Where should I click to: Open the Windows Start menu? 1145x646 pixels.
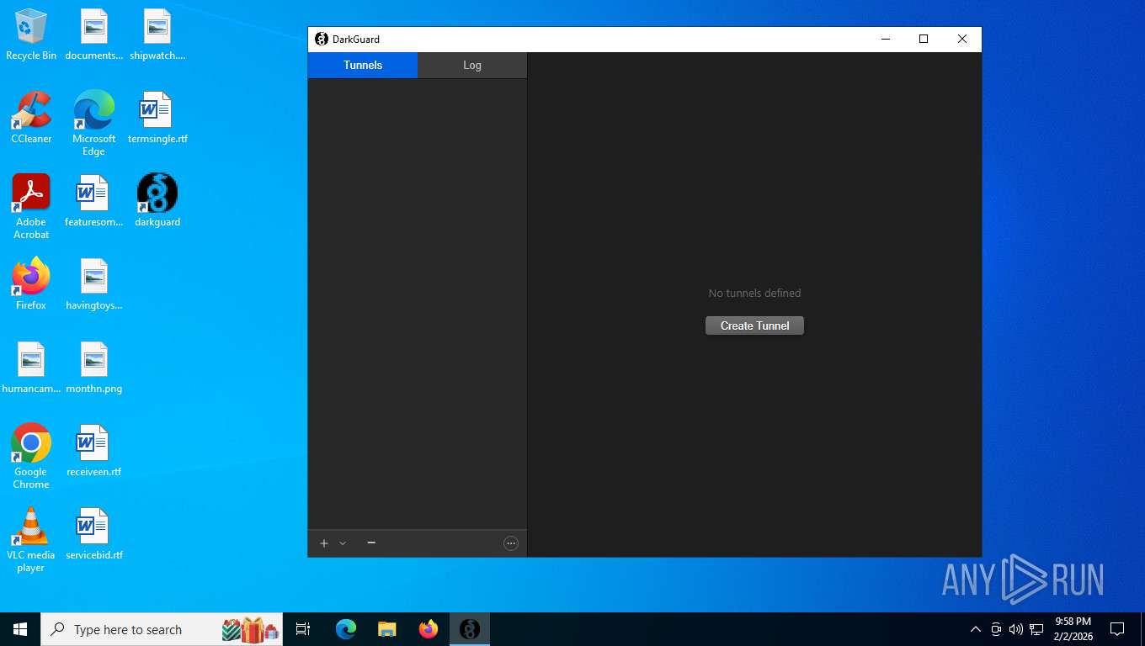coord(20,629)
